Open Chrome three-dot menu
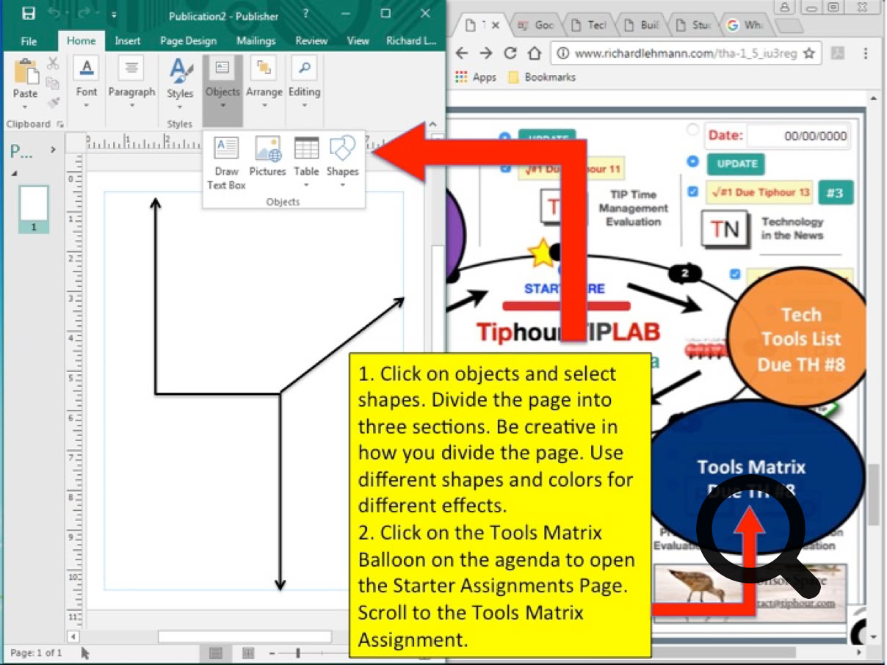This screenshot has width=887, height=665. click(866, 54)
